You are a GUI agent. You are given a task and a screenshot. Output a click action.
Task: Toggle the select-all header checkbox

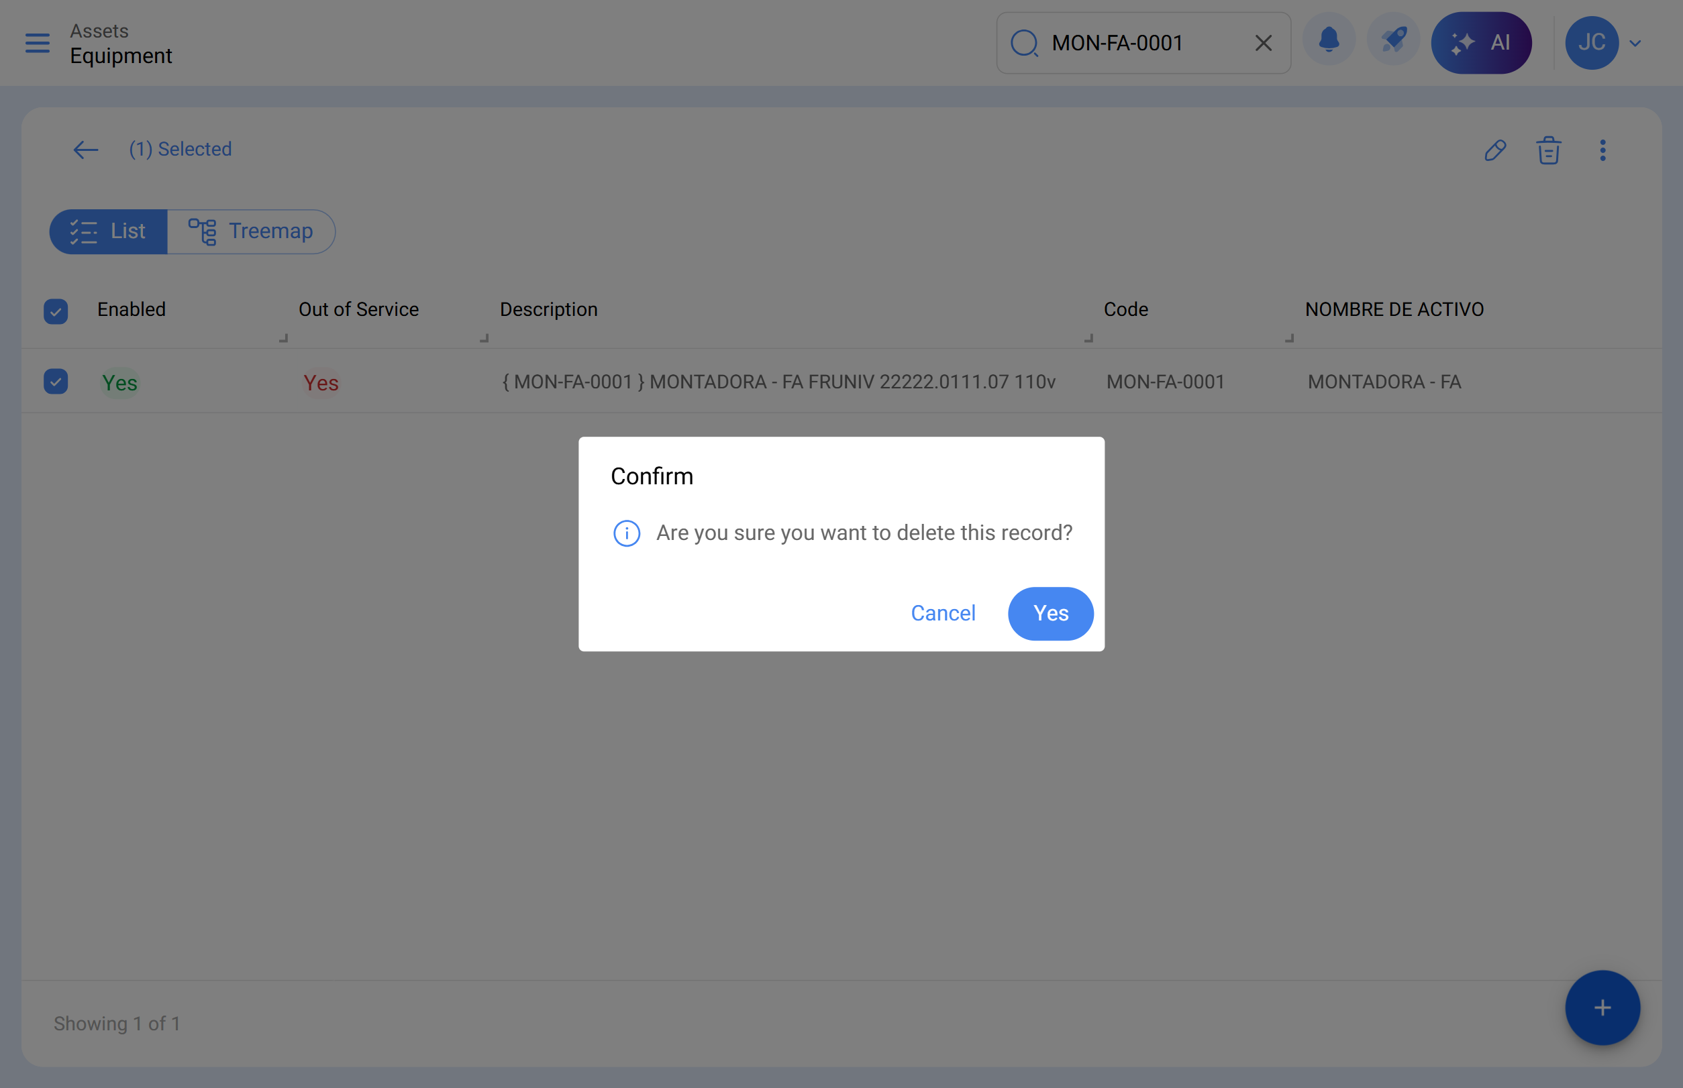click(x=56, y=311)
